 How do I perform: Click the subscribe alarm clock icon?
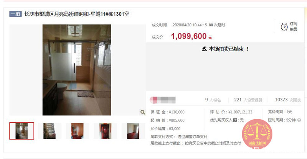click(284, 27)
